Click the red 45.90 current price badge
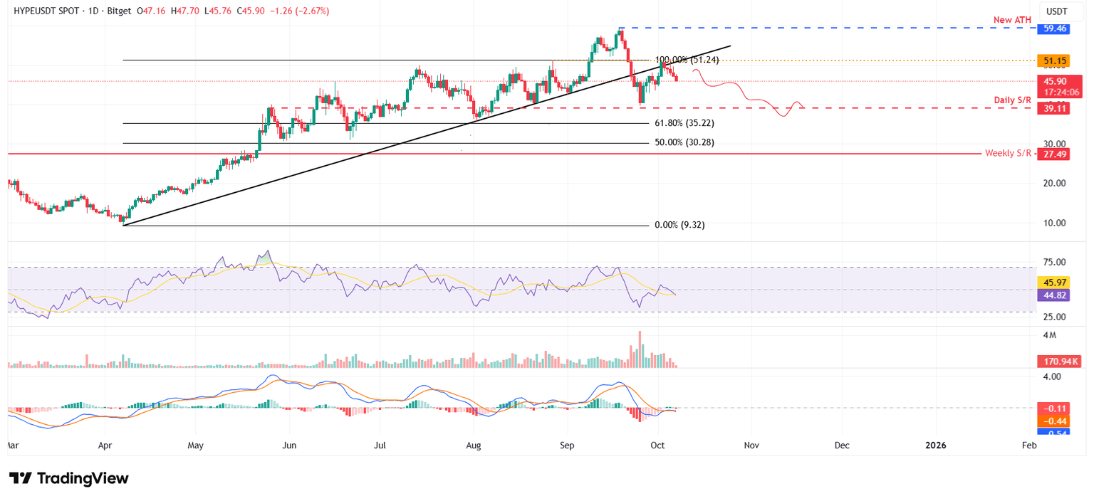The height and width of the screenshot is (501, 1094). pos(1054,80)
